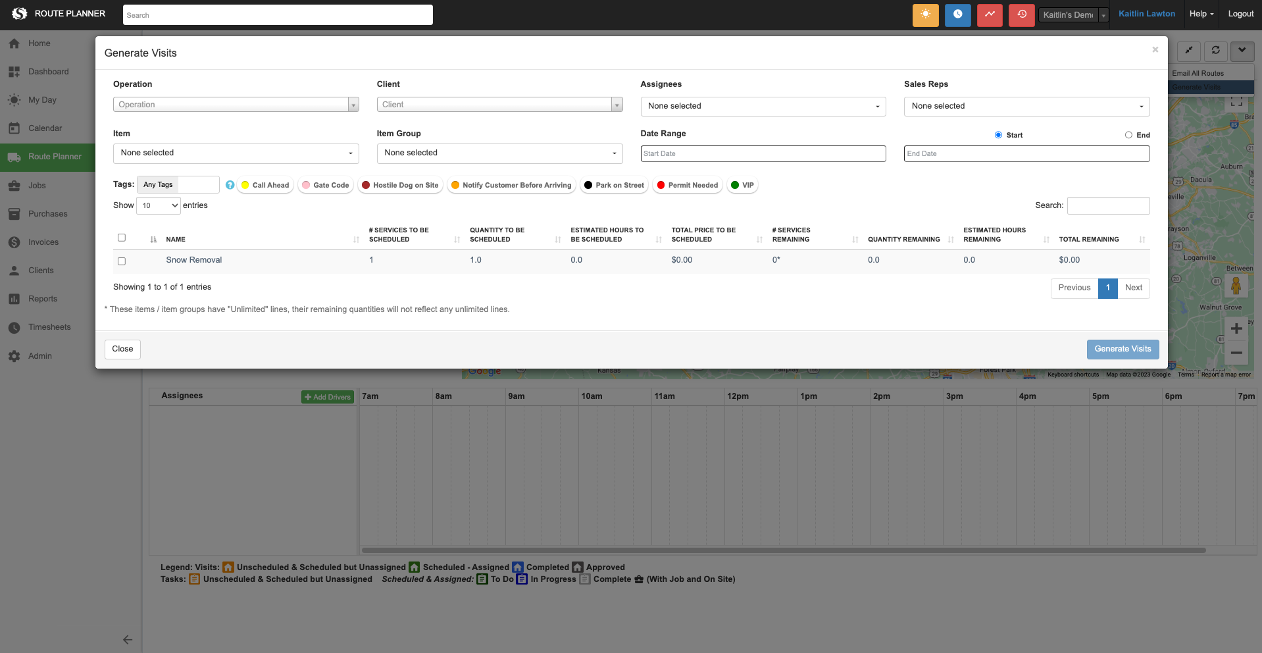This screenshot has height=653, width=1262.
Task: Click the map zoom in plus icon
Action: [x=1236, y=328]
